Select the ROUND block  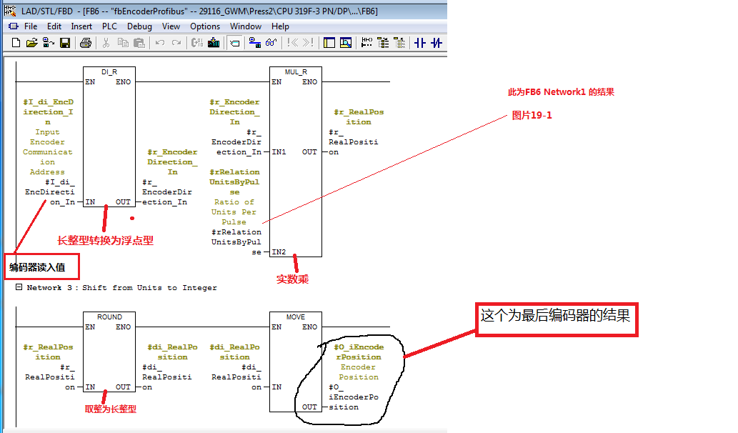pos(109,352)
